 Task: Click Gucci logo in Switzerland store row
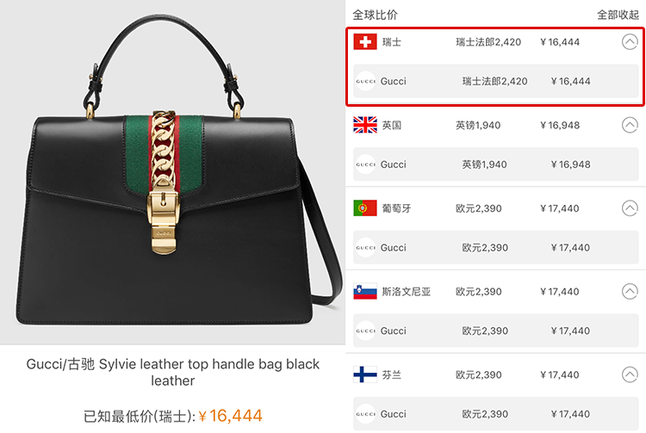coord(365,81)
